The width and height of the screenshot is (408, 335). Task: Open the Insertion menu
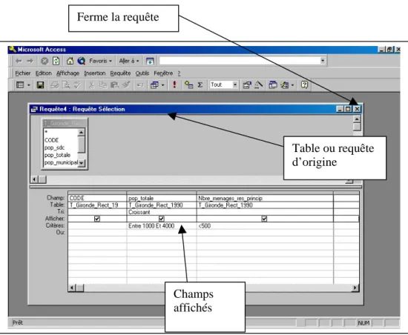(x=95, y=73)
